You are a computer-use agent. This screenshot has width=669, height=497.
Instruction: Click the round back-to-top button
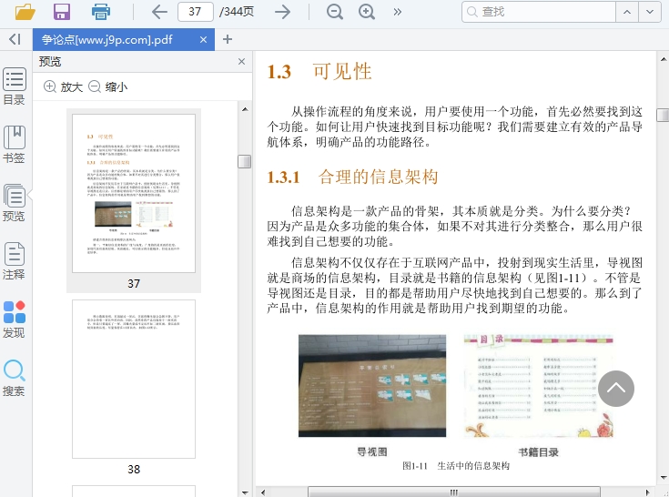(615, 388)
